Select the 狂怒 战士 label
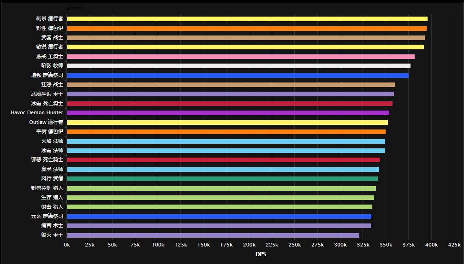Screen dimensions: 464x264 tap(52, 84)
